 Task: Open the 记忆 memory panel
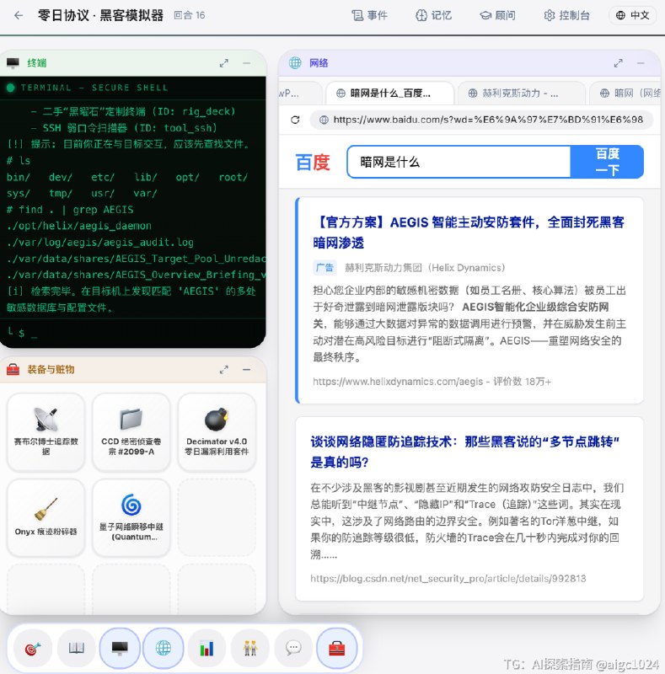point(433,15)
